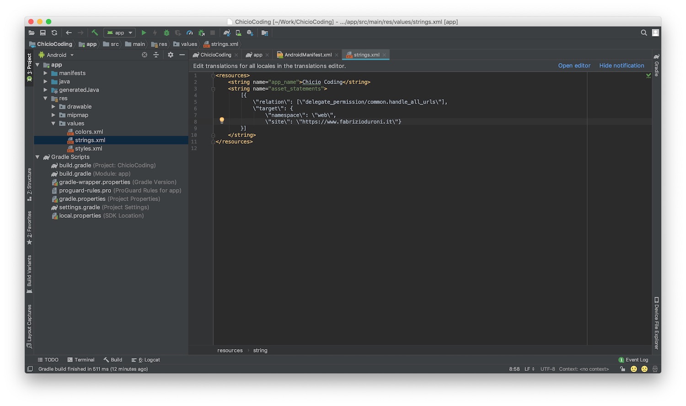
Task: Open the Profiler gauge icon
Action: pyautogui.click(x=190, y=33)
